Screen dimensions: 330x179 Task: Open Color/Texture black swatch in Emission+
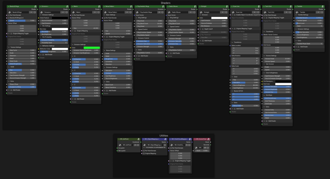point(60,18)
